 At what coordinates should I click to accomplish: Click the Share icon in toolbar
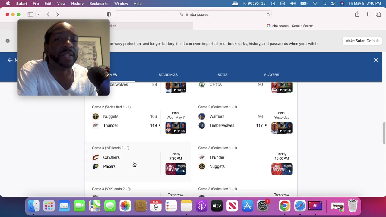pos(357,14)
